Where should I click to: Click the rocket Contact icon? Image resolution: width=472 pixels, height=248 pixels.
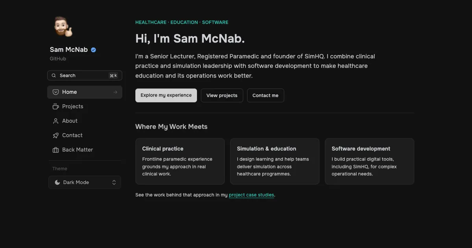click(56, 135)
